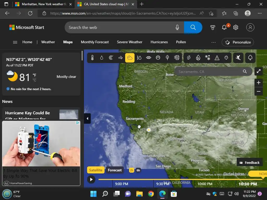Viewport: 267px width, 200px height.
Task: Select the Cloud map layer icon
Action: click(130, 58)
